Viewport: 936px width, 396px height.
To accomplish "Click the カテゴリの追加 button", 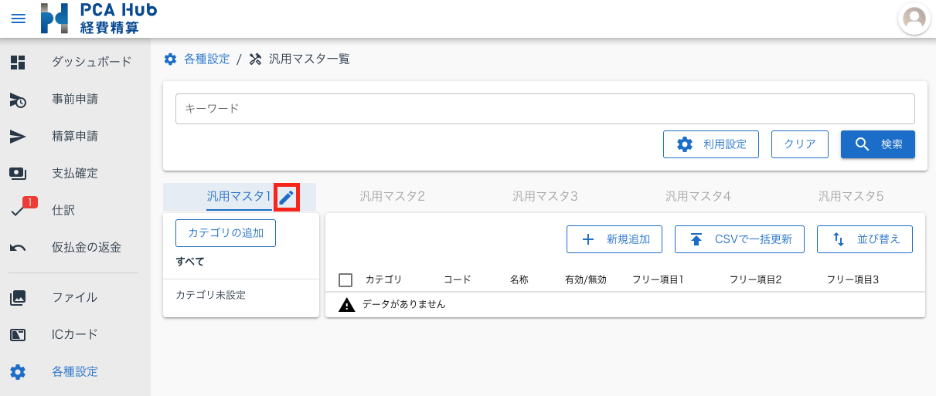I will 226,232.
